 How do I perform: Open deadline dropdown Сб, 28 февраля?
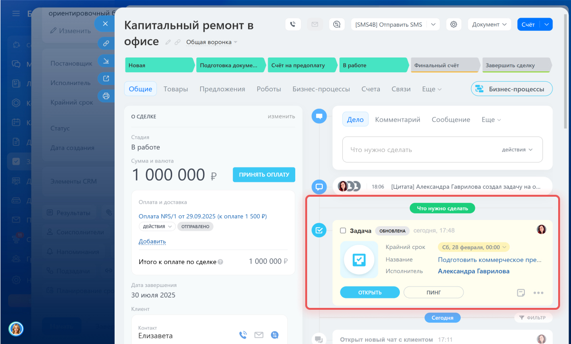click(473, 247)
